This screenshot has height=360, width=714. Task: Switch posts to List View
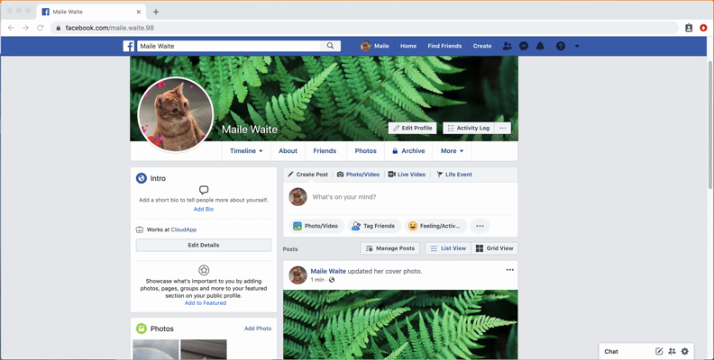pos(448,248)
